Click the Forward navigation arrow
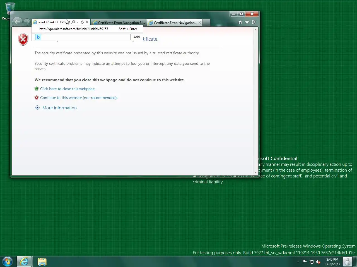Viewport: 357px width, 267px height. tap(27, 22)
